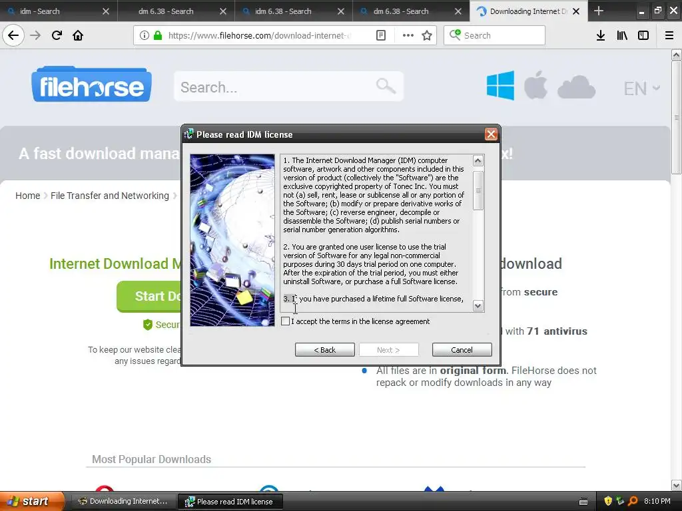
Task: Click the 'Next >' button
Action: pos(388,350)
